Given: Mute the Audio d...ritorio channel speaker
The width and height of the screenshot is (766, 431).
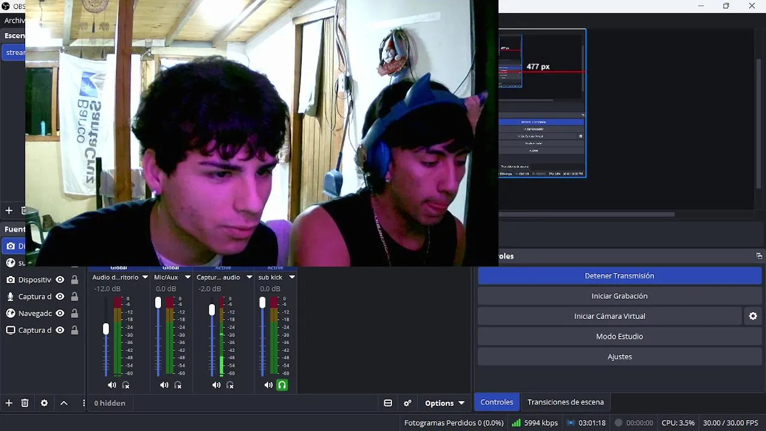Looking at the screenshot, I should [x=112, y=385].
